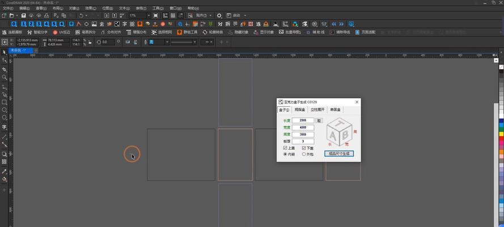Click the Open folder icon
The image size is (504, 227).
coord(11,15)
